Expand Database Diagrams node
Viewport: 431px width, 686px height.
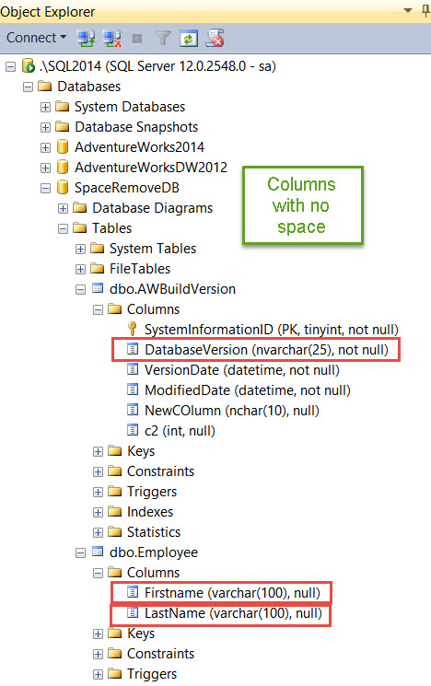click(x=63, y=208)
